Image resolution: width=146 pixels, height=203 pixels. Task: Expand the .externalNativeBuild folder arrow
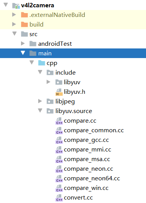[x=14, y=15]
